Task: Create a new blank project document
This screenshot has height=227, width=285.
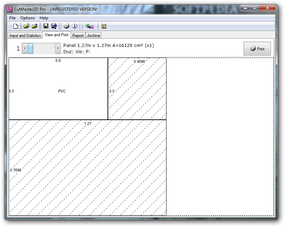Action: pos(16,26)
